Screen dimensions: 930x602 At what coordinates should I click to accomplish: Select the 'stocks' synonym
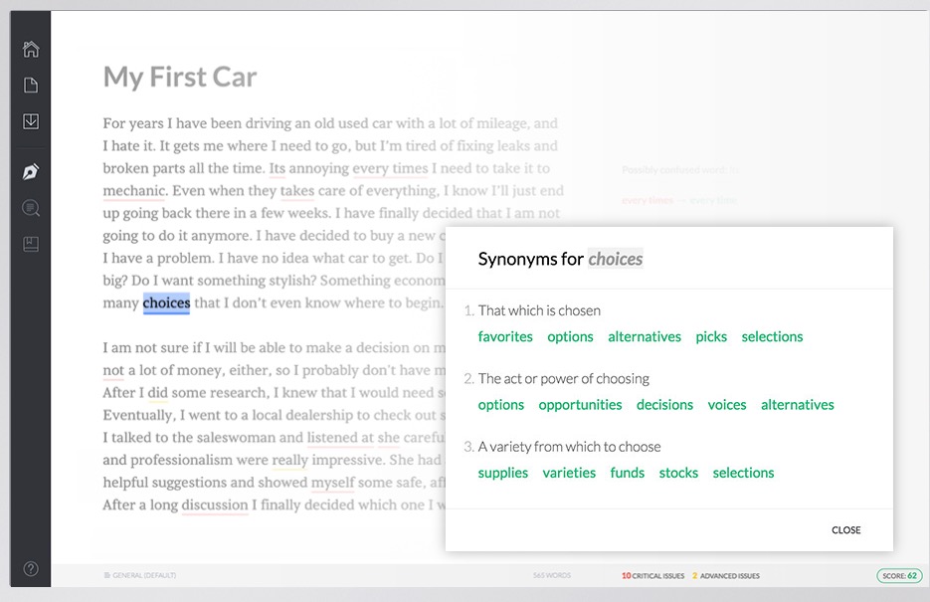pos(678,473)
